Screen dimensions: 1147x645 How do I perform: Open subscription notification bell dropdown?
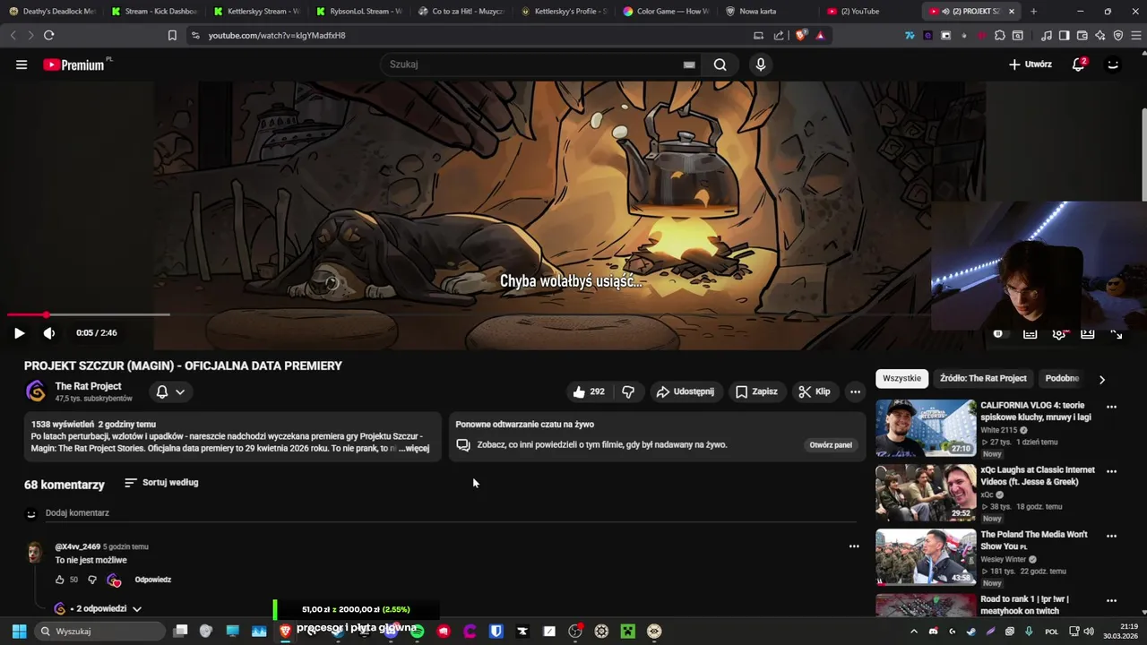(170, 391)
